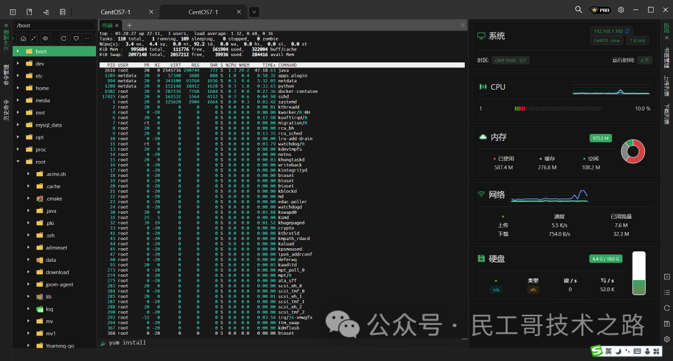673x361 pixels.
Task: Click the bottom-right sidebar gear icon
Action: tap(667, 339)
